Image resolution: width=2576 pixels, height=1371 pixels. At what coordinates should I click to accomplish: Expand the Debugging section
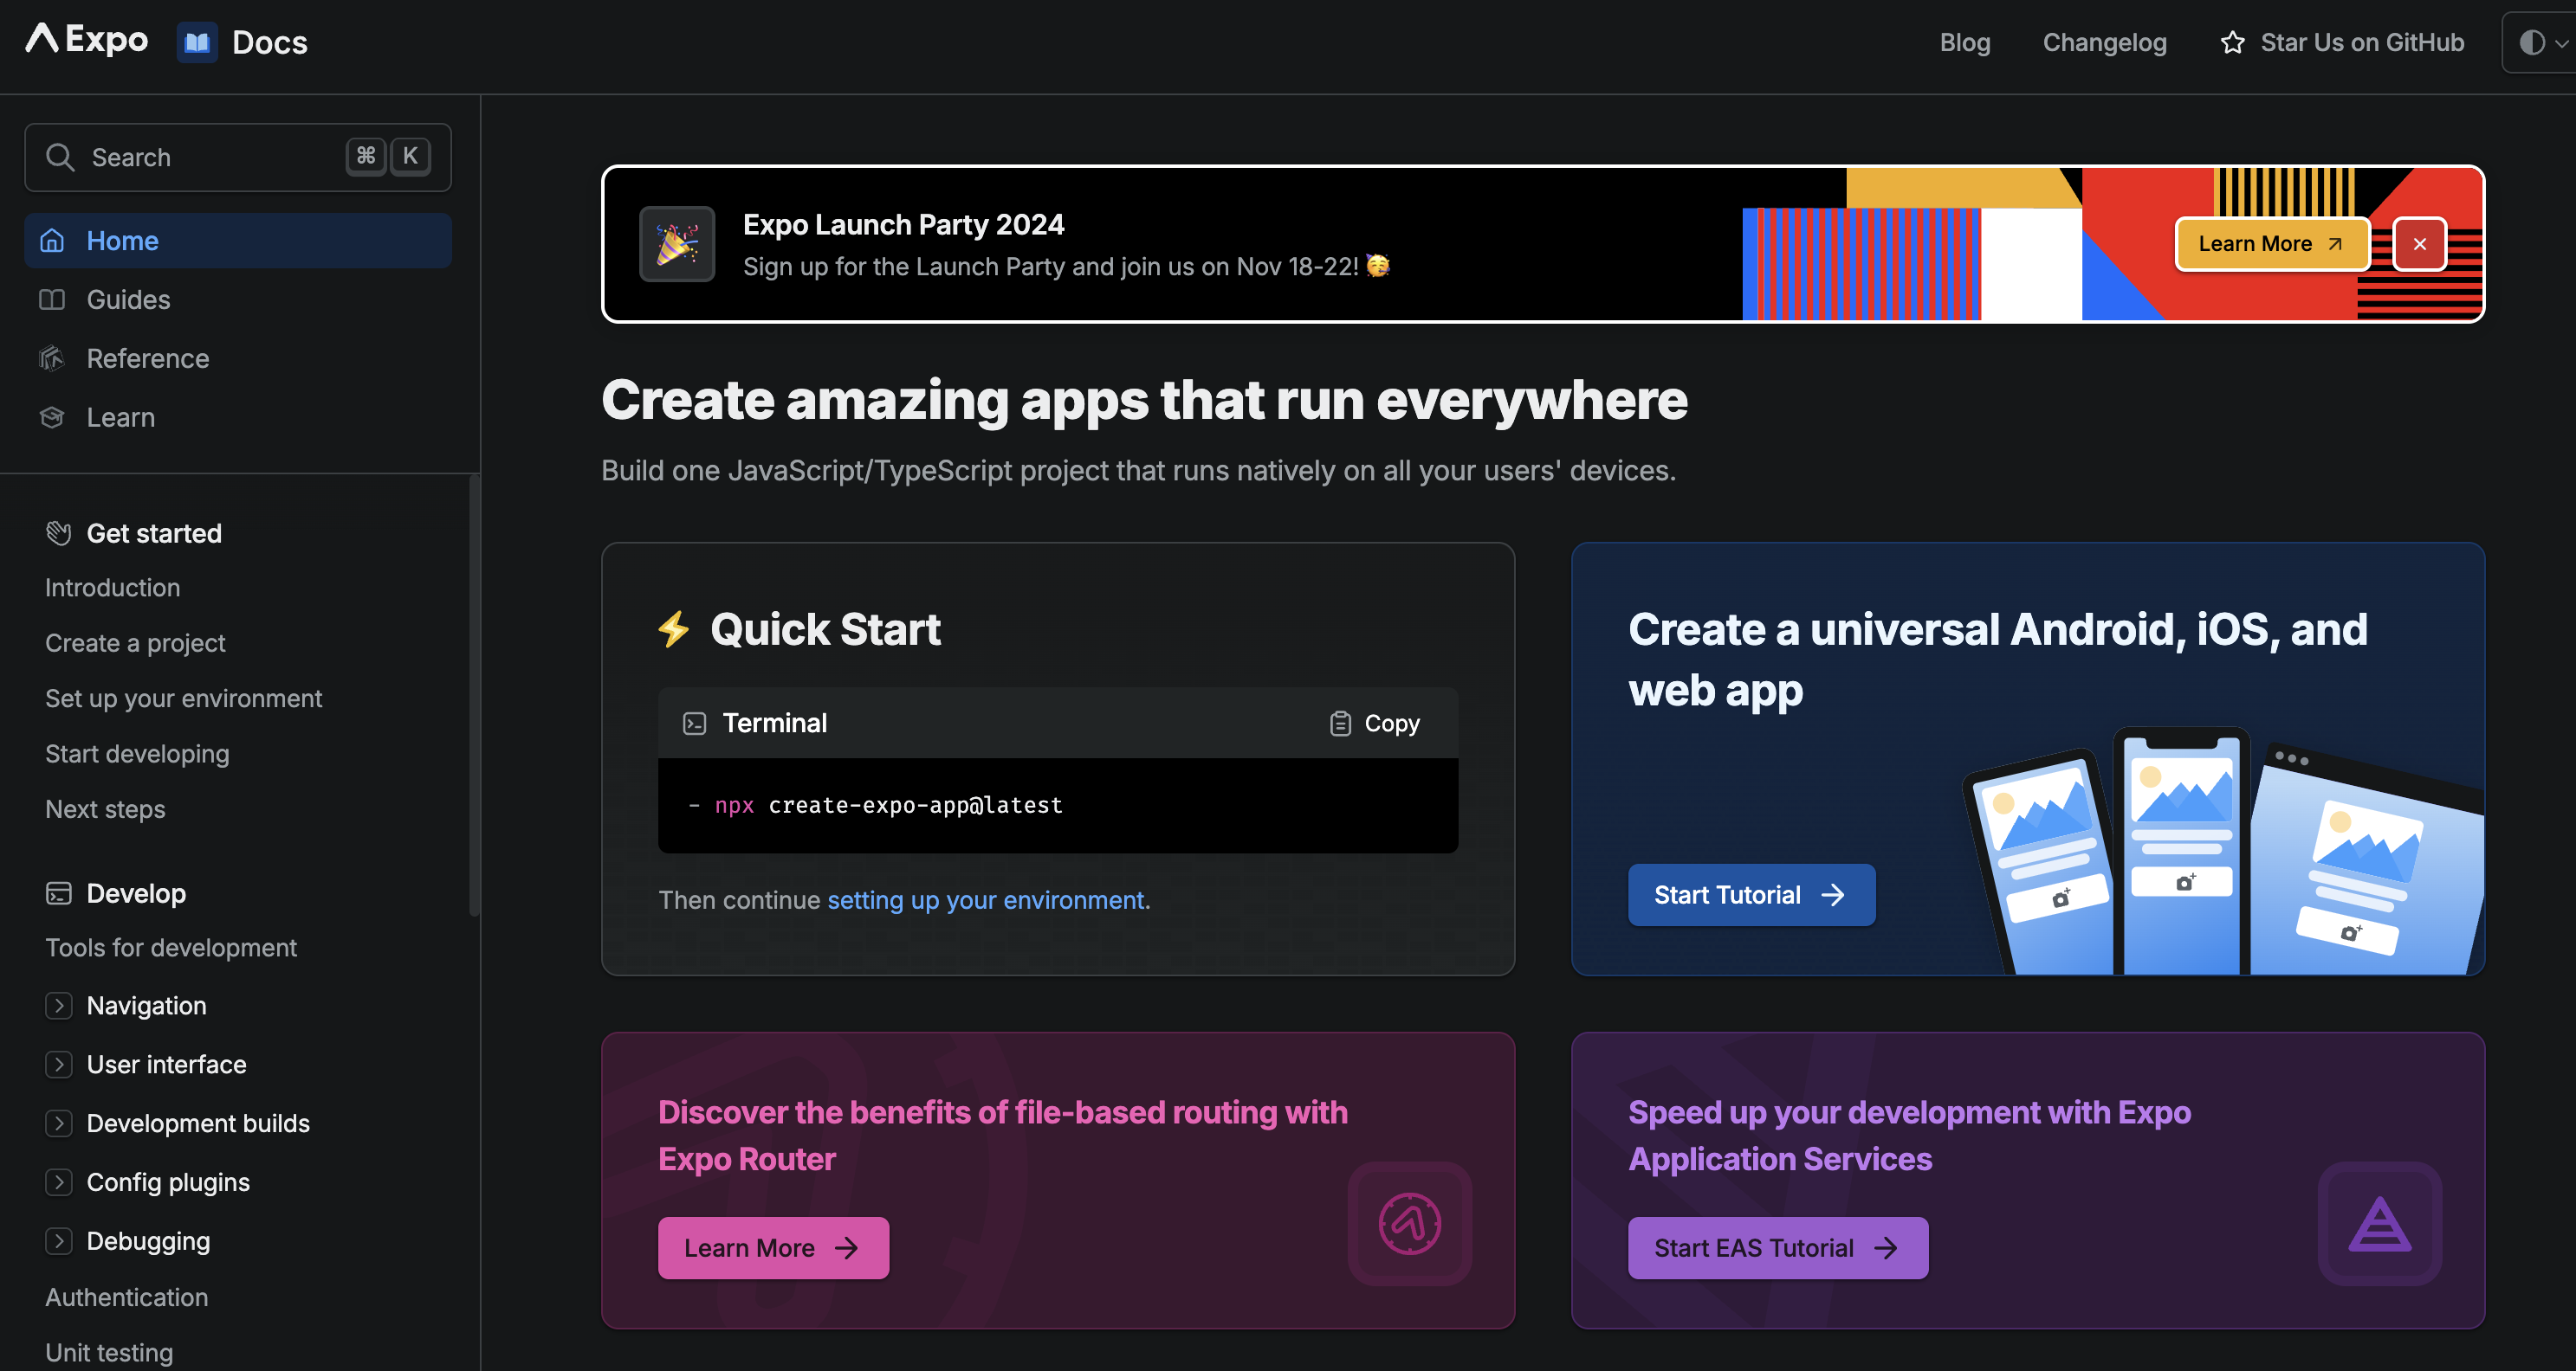[59, 1241]
